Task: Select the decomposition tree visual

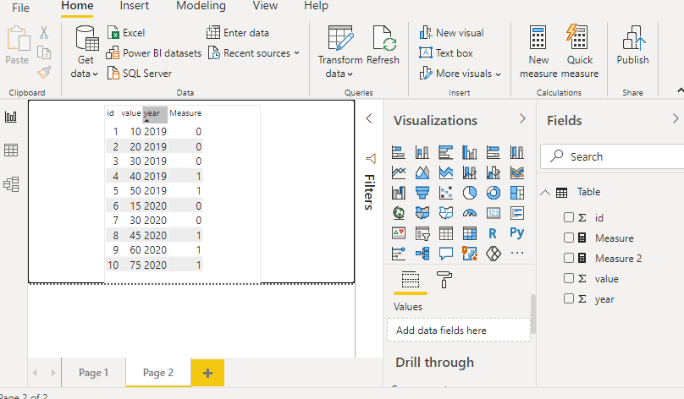Action: click(x=422, y=254)
